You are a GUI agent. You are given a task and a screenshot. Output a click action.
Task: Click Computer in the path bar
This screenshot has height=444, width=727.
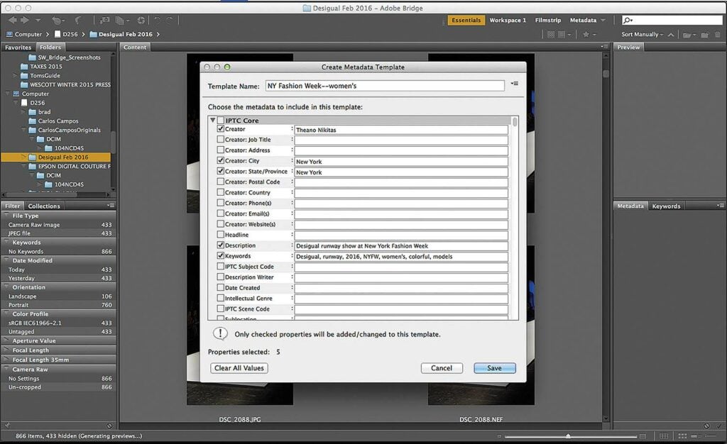click(x=24, y=34)
